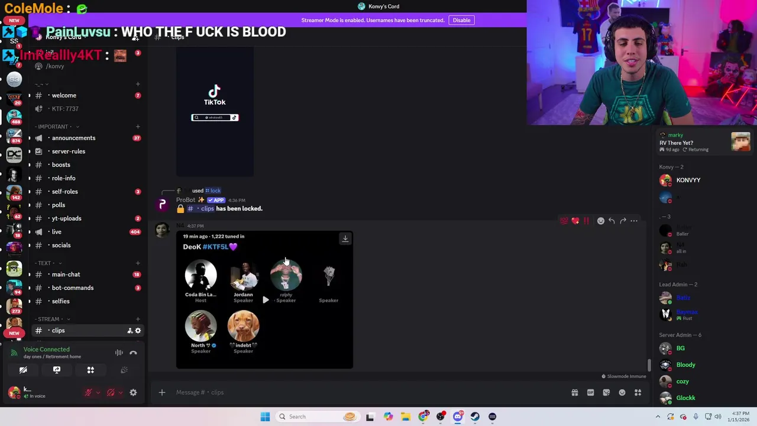Download the DeoK clip attachment
The image size is (757, 426).
point(345,238)
